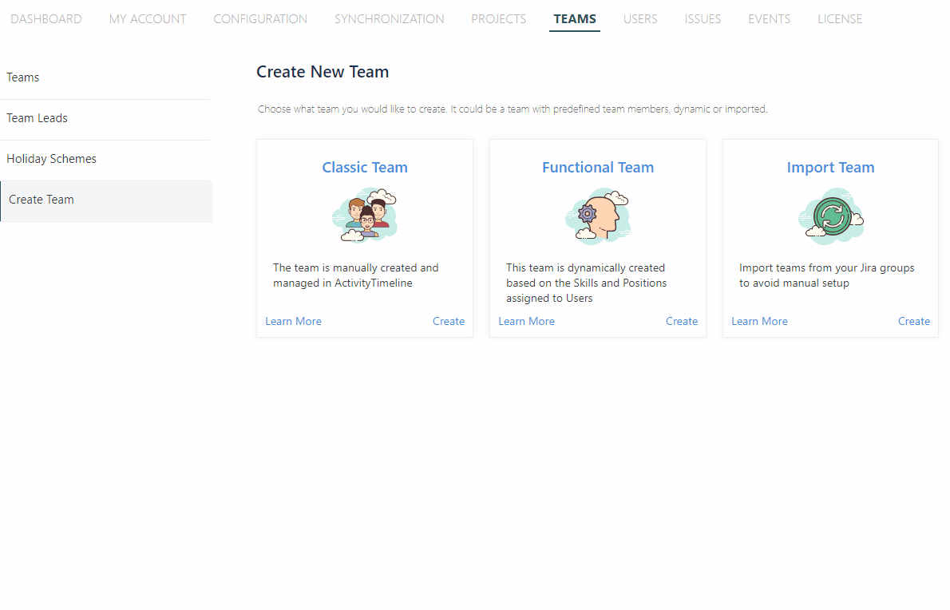Screen dimensions: 950x610
Task: Open the Synchronization tab
Action: pyautogui.click(x=389, y=19)
